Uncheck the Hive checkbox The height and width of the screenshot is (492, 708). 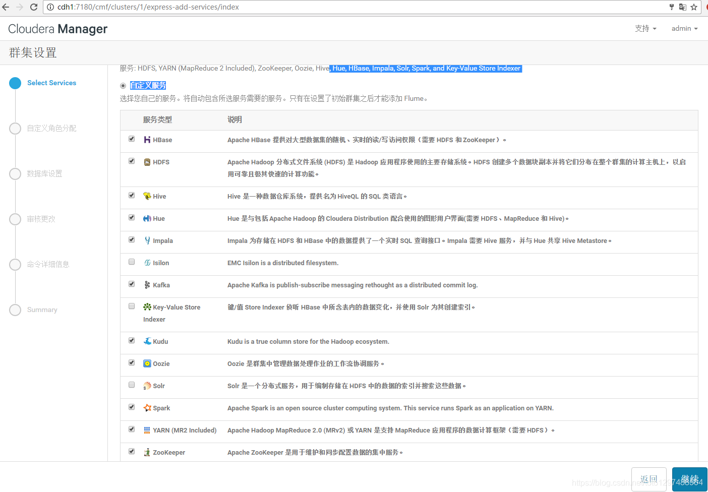(132, 195)
